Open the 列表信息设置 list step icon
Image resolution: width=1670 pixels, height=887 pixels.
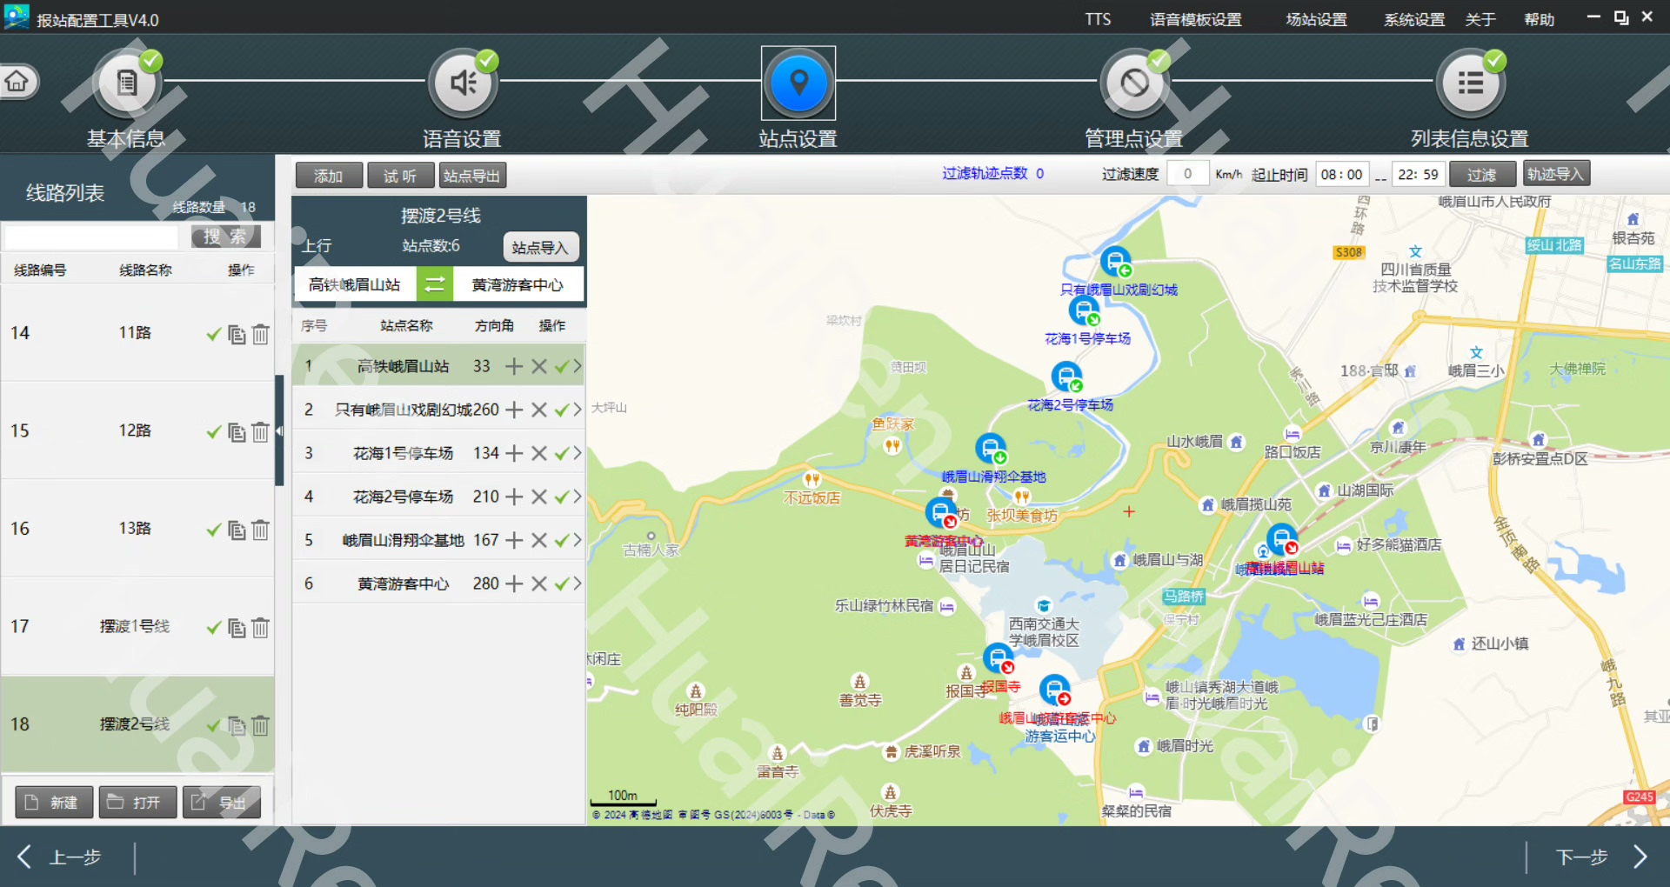pyautogui.click(x=1470, y=83)
